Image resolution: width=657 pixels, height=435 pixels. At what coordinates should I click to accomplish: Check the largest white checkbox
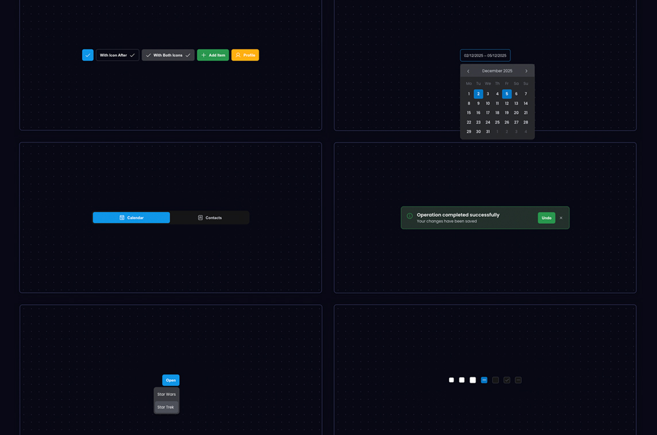[x=473, y=380]
